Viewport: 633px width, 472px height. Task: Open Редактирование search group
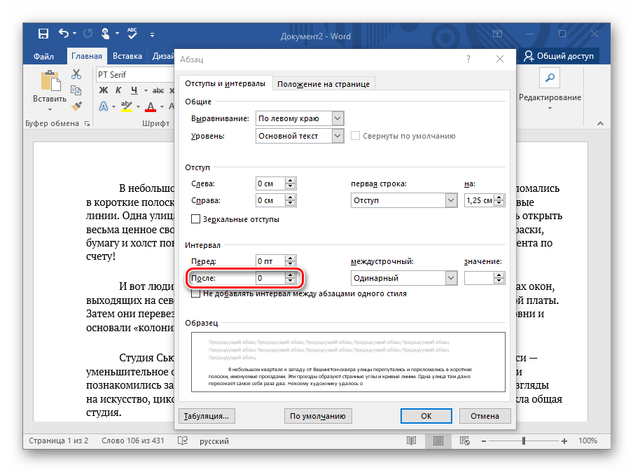coord(550,90)
